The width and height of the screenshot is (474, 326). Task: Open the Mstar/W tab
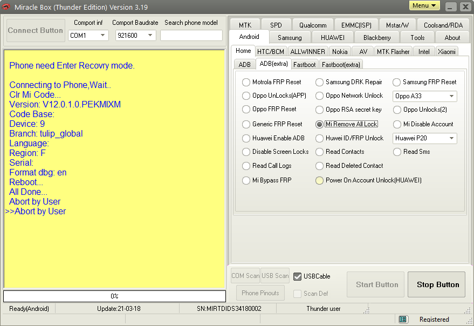[x=397, y=25]
